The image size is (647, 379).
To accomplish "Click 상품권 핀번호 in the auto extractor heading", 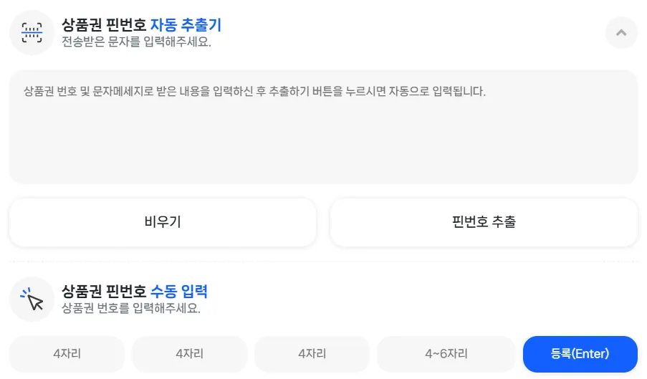I will pyautogui.click(x=104, y=25).
